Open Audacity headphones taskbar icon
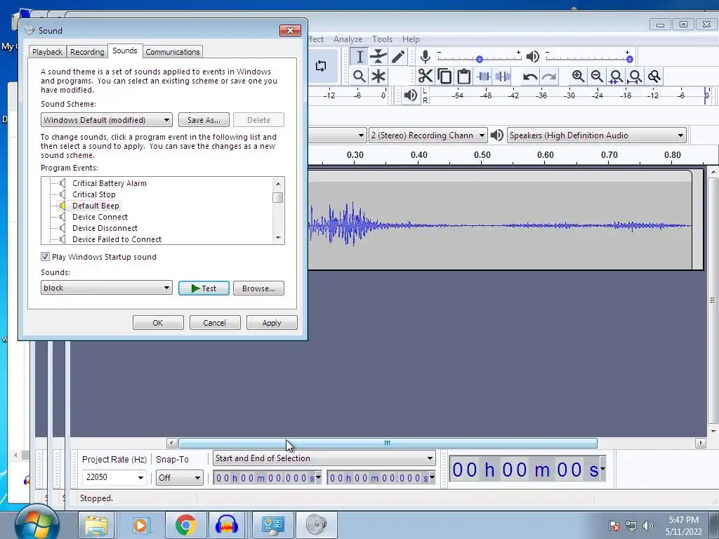Screen dimensions: 719x539 pos(227,525)
